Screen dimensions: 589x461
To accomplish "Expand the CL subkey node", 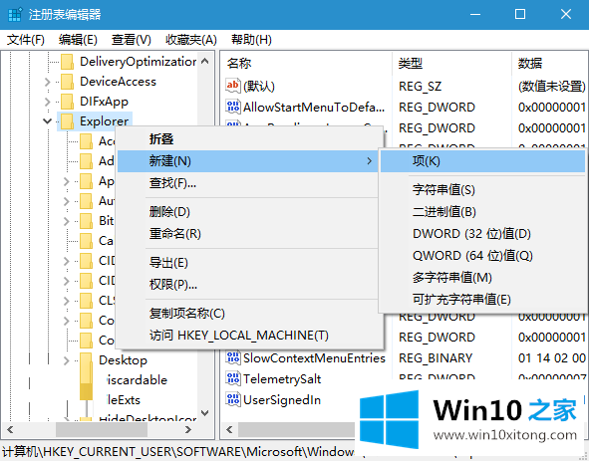I will coord(67,301).
